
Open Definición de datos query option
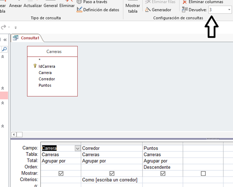point(98,10)
